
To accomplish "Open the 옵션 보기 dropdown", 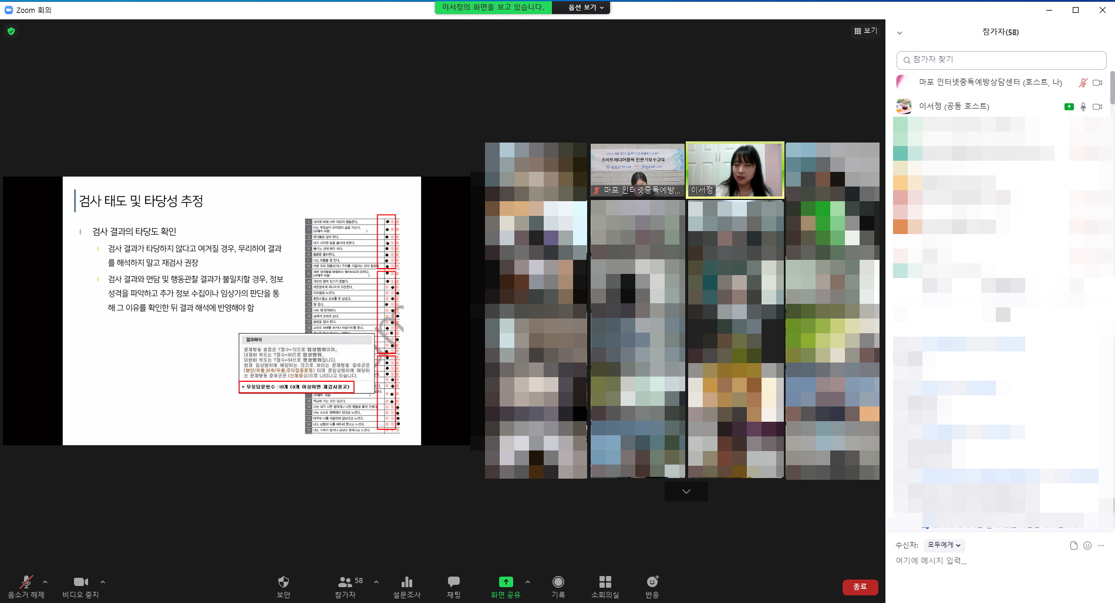I will (x=585, y=8).
